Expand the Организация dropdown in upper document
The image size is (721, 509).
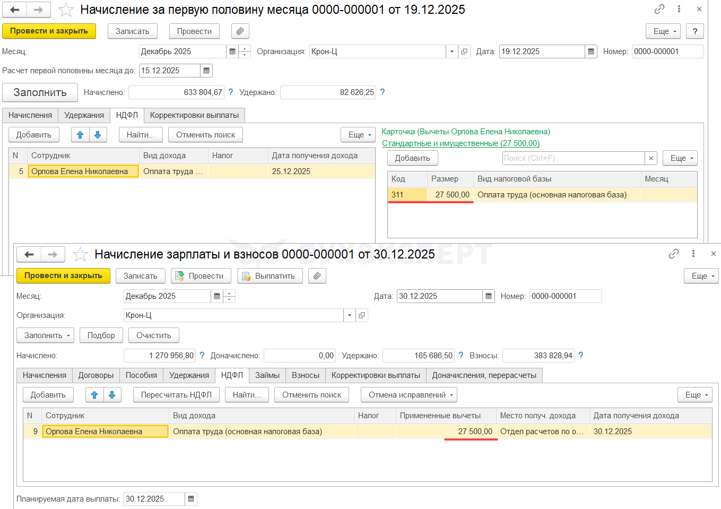pos(451,51)
